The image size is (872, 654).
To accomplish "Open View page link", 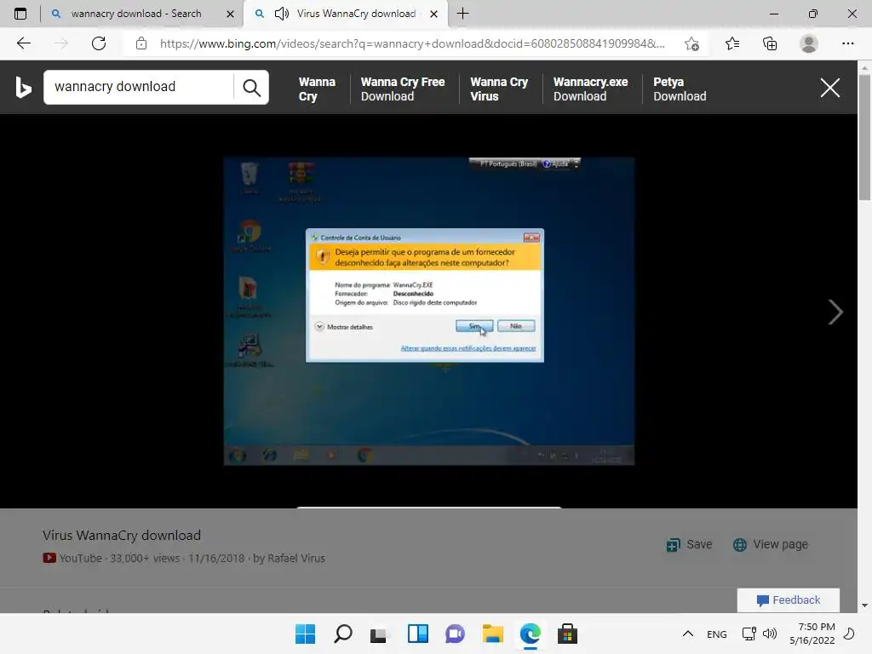I will (x=770, y=544).
